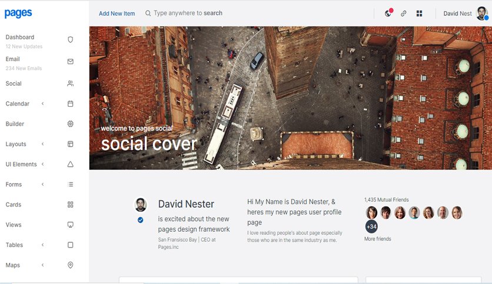Expand the UI Elements submenu chevron
This screenshot has width=492, height=284.
click(43, 164)
